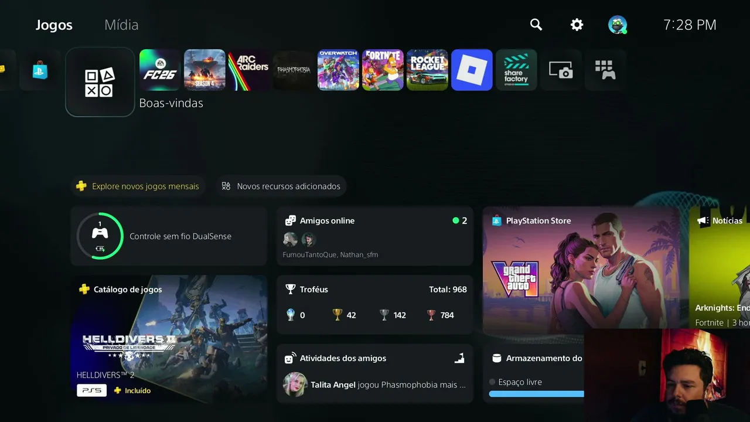The image size is (750, 422).
Task: Switch to the Mídia tab
Action: [121, 25]
